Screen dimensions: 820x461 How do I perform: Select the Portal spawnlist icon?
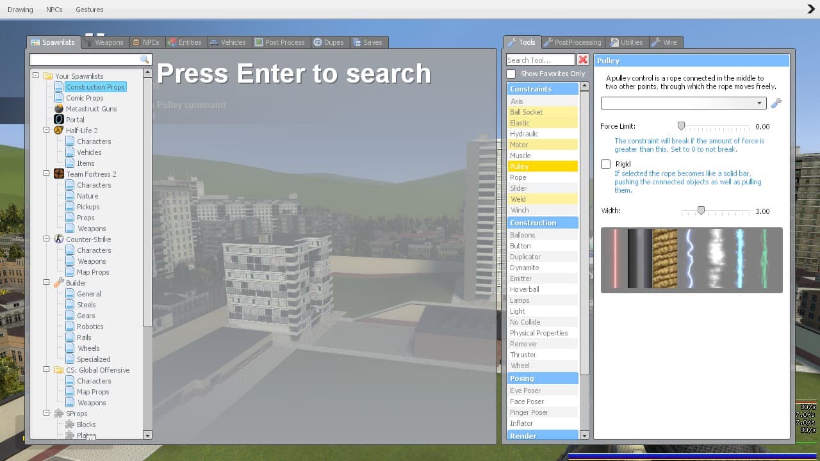[59, 120]
